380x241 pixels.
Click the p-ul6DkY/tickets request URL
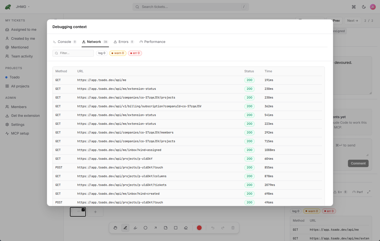pyautogui.click(x=122, y=185)
